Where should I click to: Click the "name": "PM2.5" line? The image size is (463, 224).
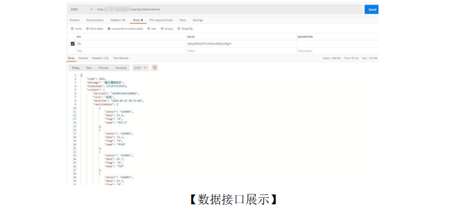point(116,123)
